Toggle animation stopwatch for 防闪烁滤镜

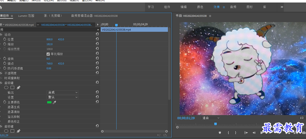pos(5,68)
